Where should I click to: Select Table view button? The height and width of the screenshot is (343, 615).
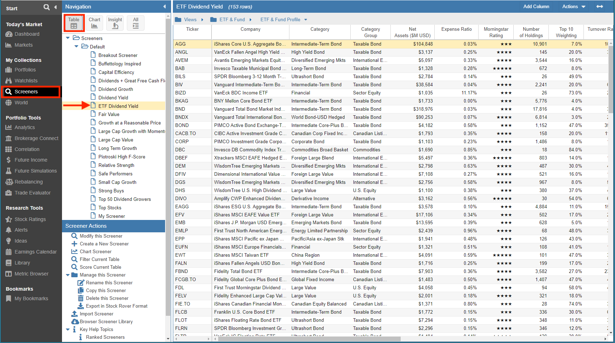[74, 23]
